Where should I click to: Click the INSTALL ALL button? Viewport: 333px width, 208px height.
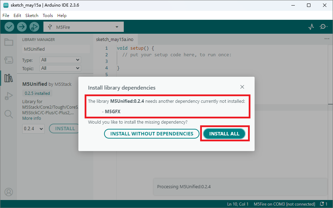224,134
